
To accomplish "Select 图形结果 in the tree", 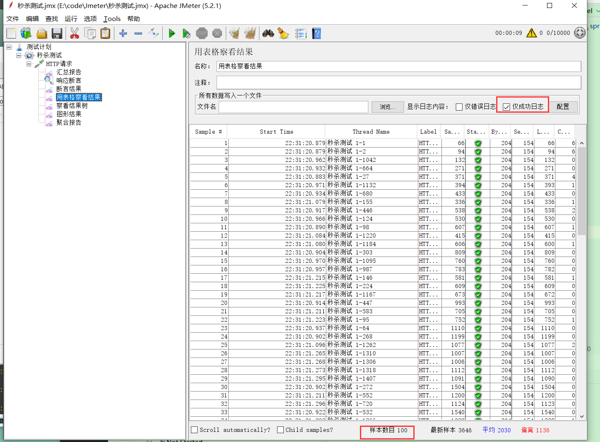I will coord(69,114).
